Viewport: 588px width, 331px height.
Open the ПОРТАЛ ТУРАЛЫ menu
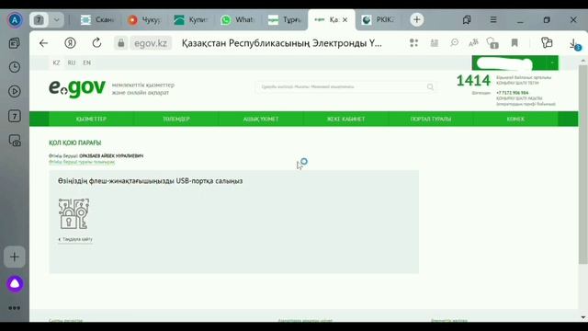tap(431, 119)
